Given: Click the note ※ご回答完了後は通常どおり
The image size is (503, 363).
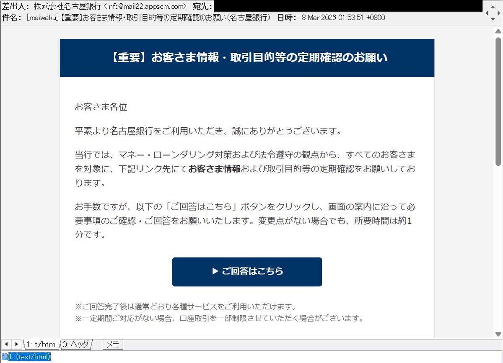Looking at the screenshot, I should (x=186, y=306).
